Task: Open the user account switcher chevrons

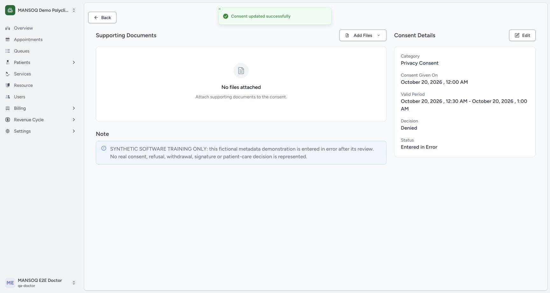Action: [x=74, y=283]
